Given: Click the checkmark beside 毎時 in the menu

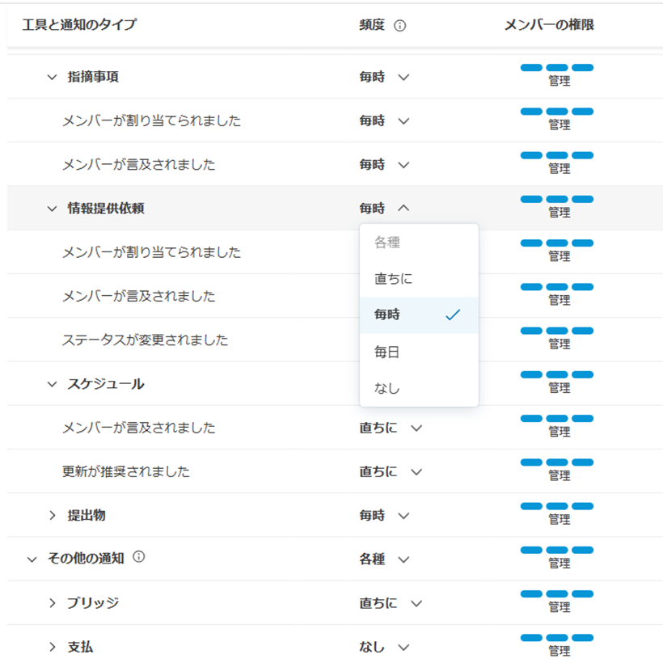Looking at the screenshot, I should pyautogui.click(x=453, y=315).
